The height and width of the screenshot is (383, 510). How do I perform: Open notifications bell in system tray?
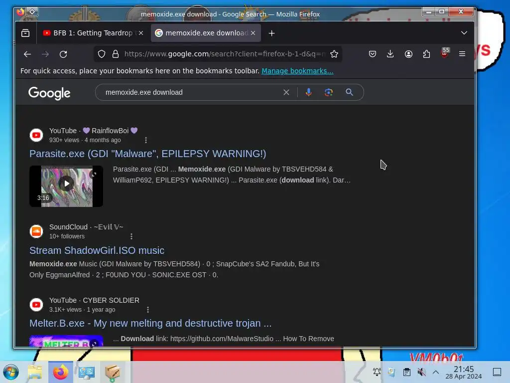(377, 372)
